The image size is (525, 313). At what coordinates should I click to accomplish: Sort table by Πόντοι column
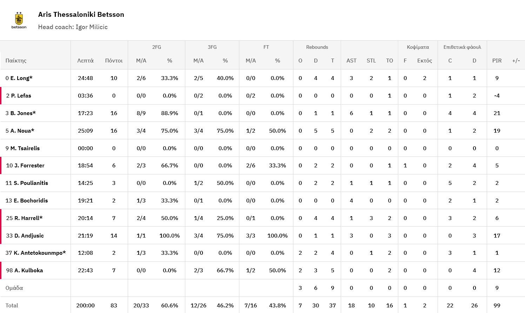click(114, 61)
